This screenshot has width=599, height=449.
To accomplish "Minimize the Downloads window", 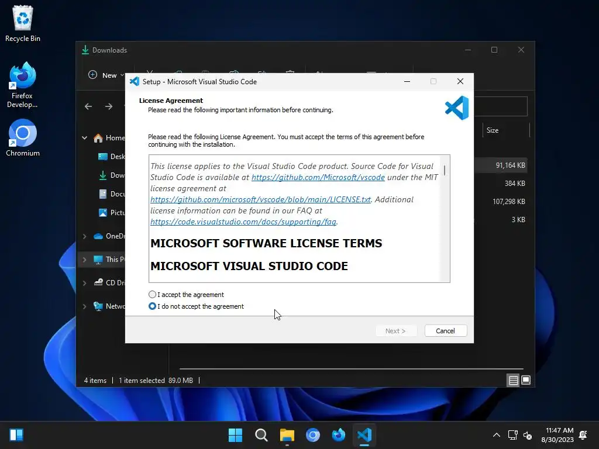I will coord(468,50).
